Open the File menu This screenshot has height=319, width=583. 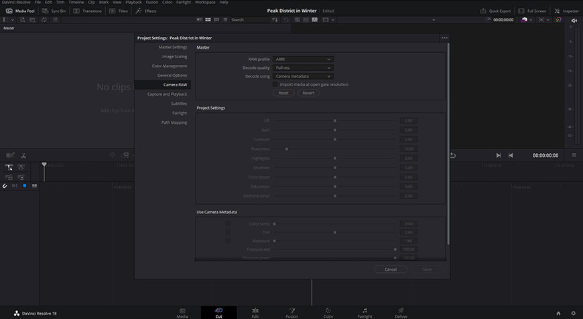[38, 2]
